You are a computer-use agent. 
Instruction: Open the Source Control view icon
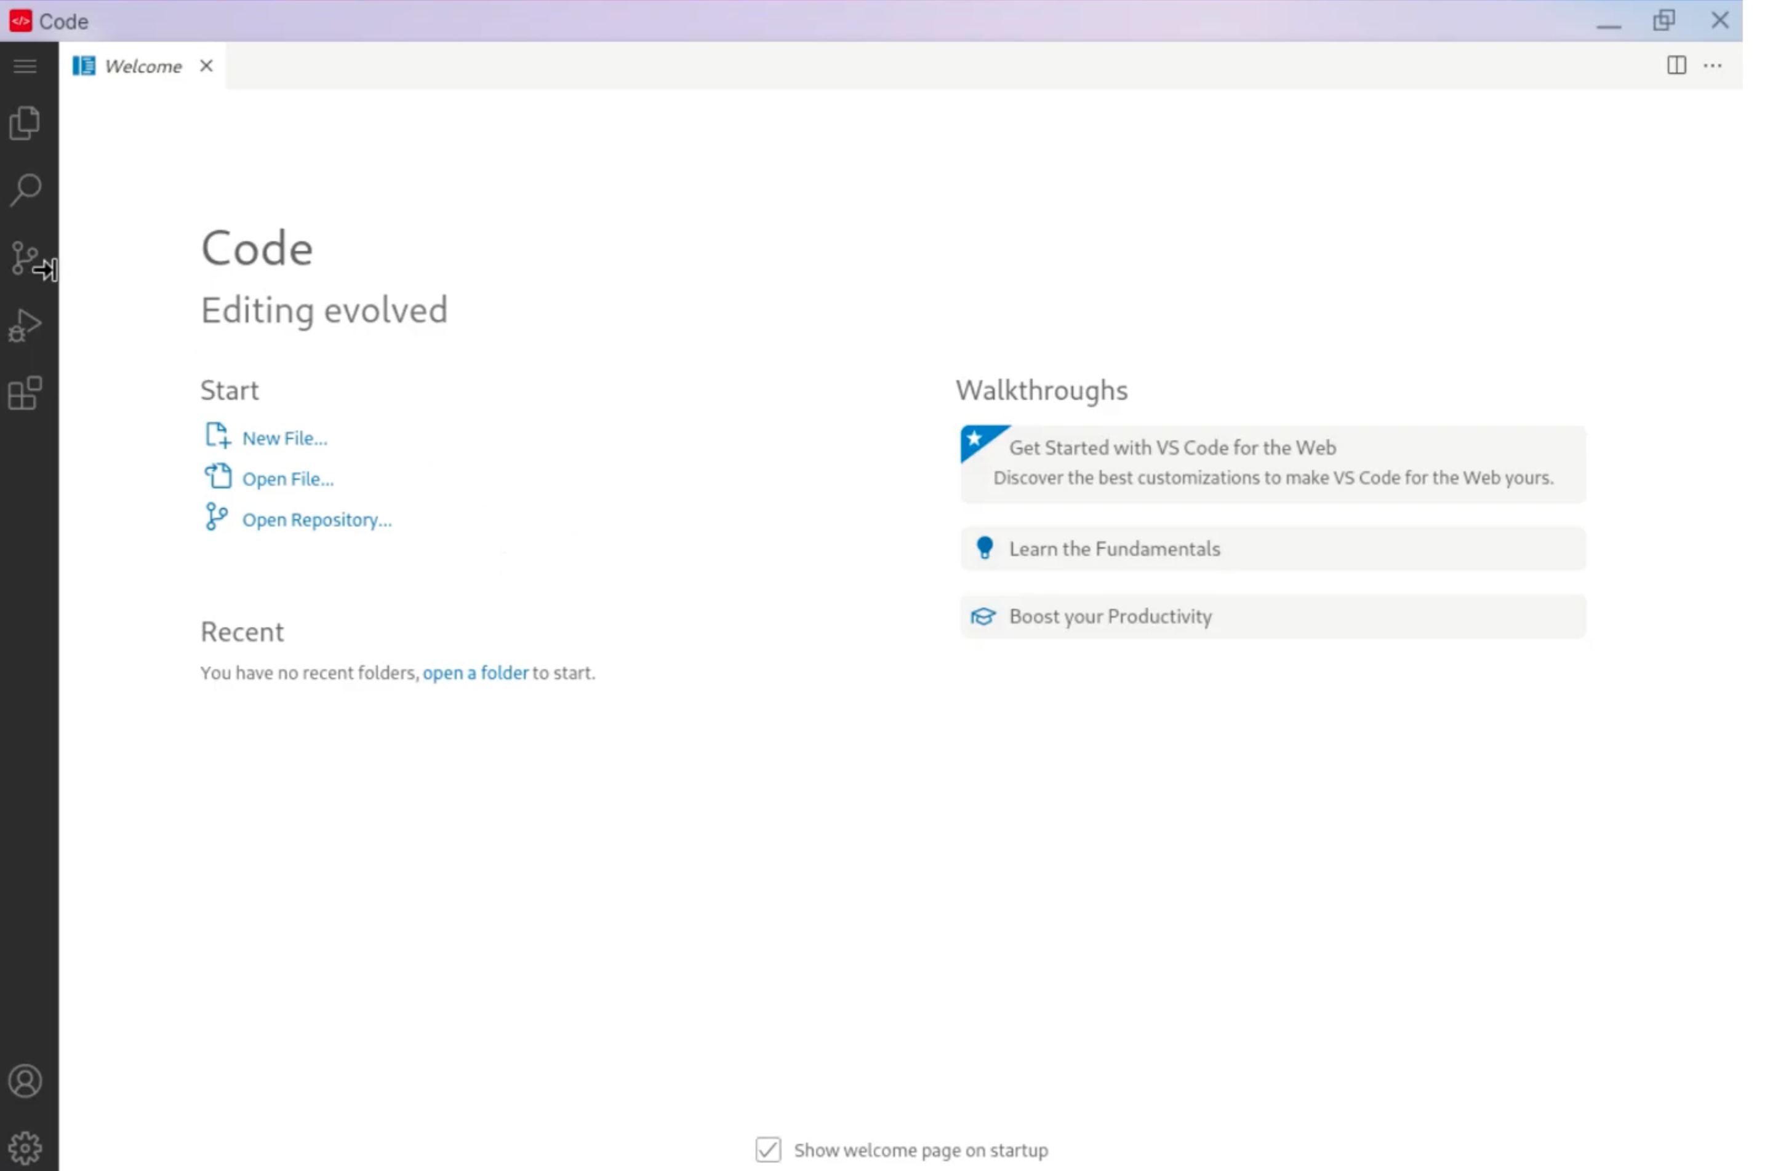(25, 258)
